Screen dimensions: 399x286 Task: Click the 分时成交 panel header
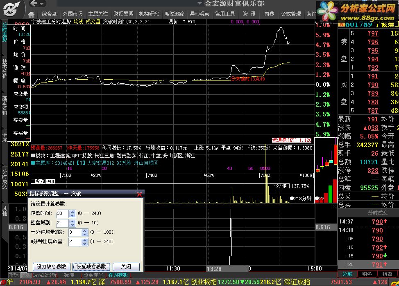point(378,212)
